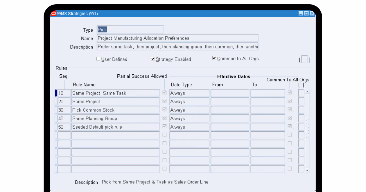Click the header descriptive flexfield bracket box
The image size is (366, 192).
pos(304,60)
